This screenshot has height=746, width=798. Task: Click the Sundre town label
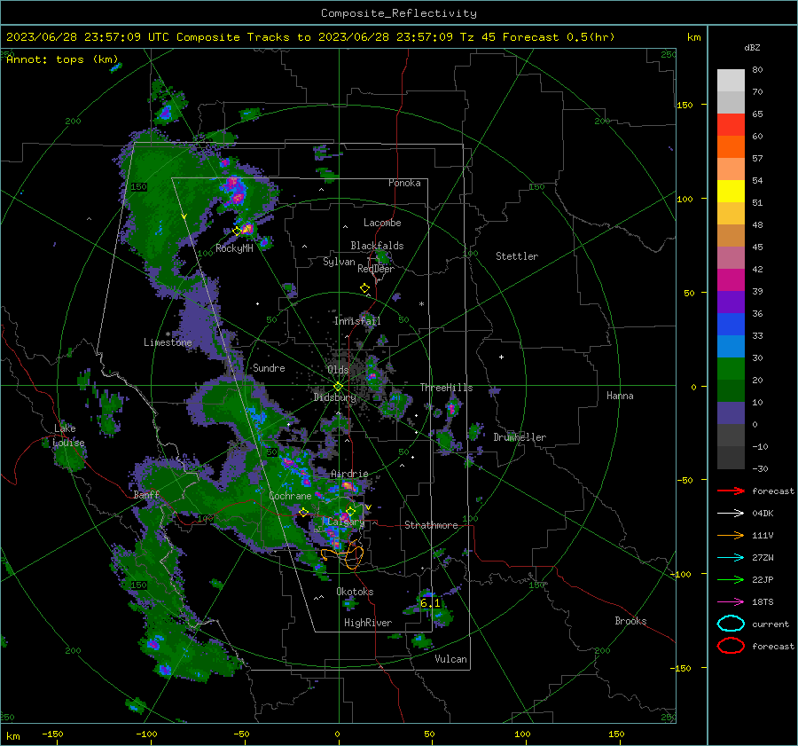pyautogui.click(x=269, y=368)
